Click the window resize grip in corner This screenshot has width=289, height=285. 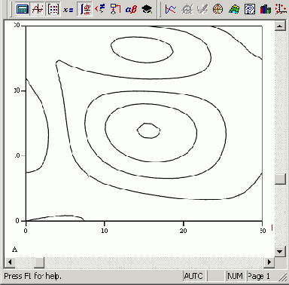click(283, 277)
